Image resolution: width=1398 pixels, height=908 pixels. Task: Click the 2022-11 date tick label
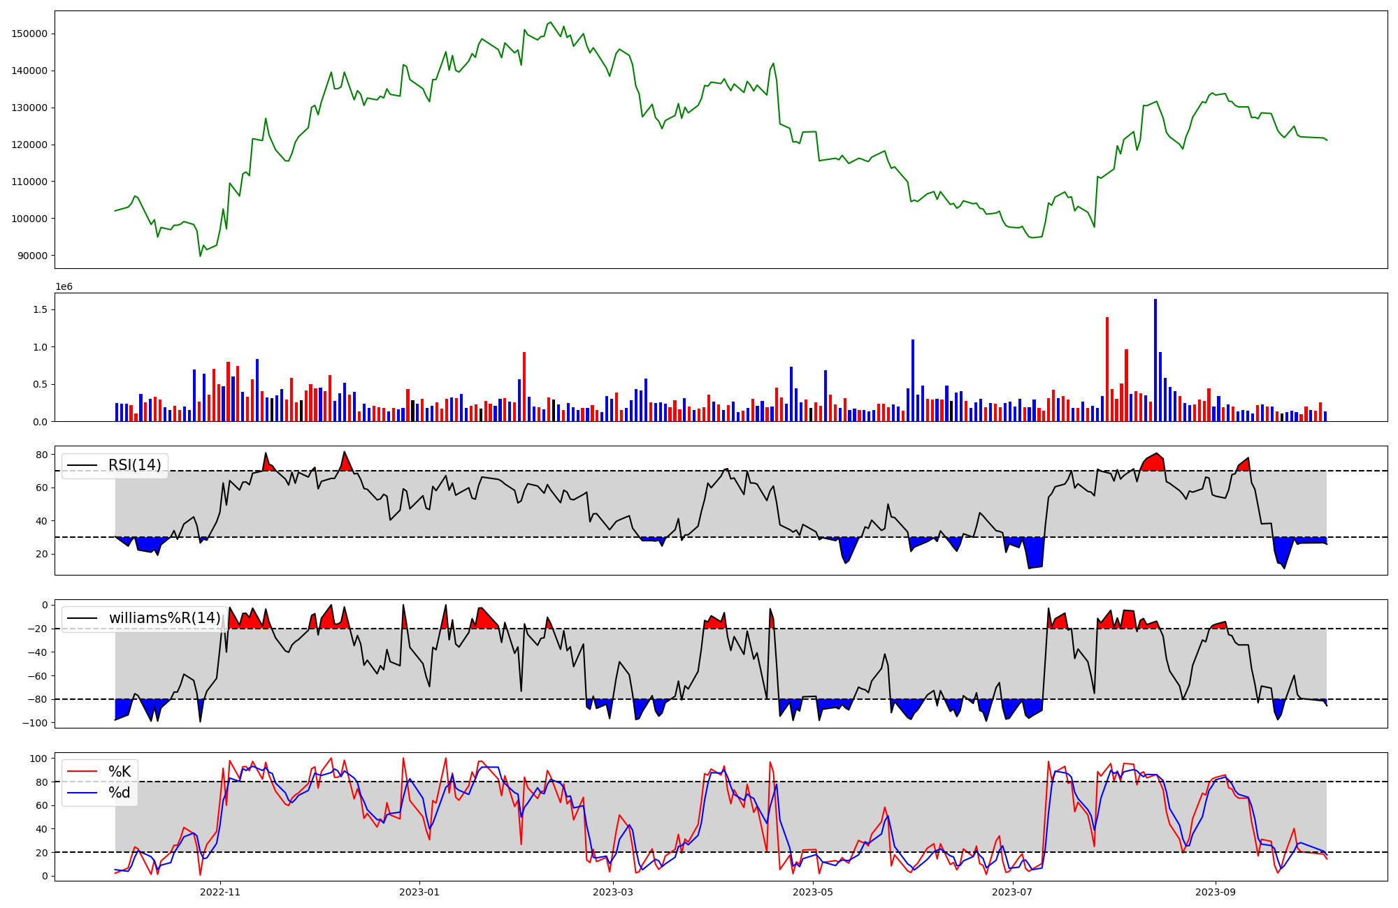pyautogui.click(x=220, y=892)
